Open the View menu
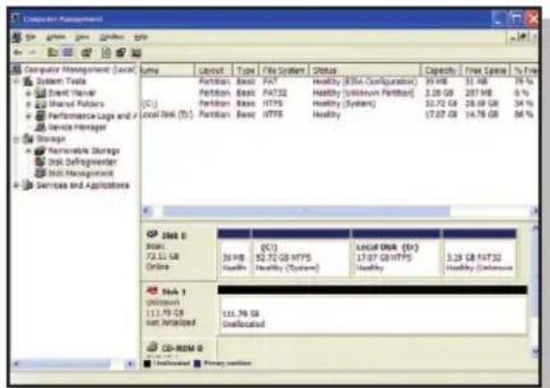 [82, 38]
